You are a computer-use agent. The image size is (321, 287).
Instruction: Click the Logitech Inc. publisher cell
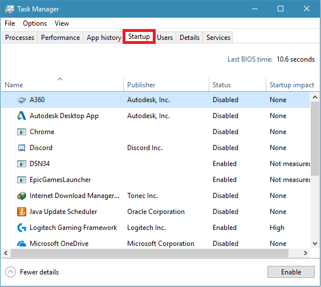[147, 228]
